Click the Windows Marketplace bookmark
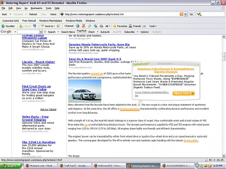226x169 pixels. 51,21
